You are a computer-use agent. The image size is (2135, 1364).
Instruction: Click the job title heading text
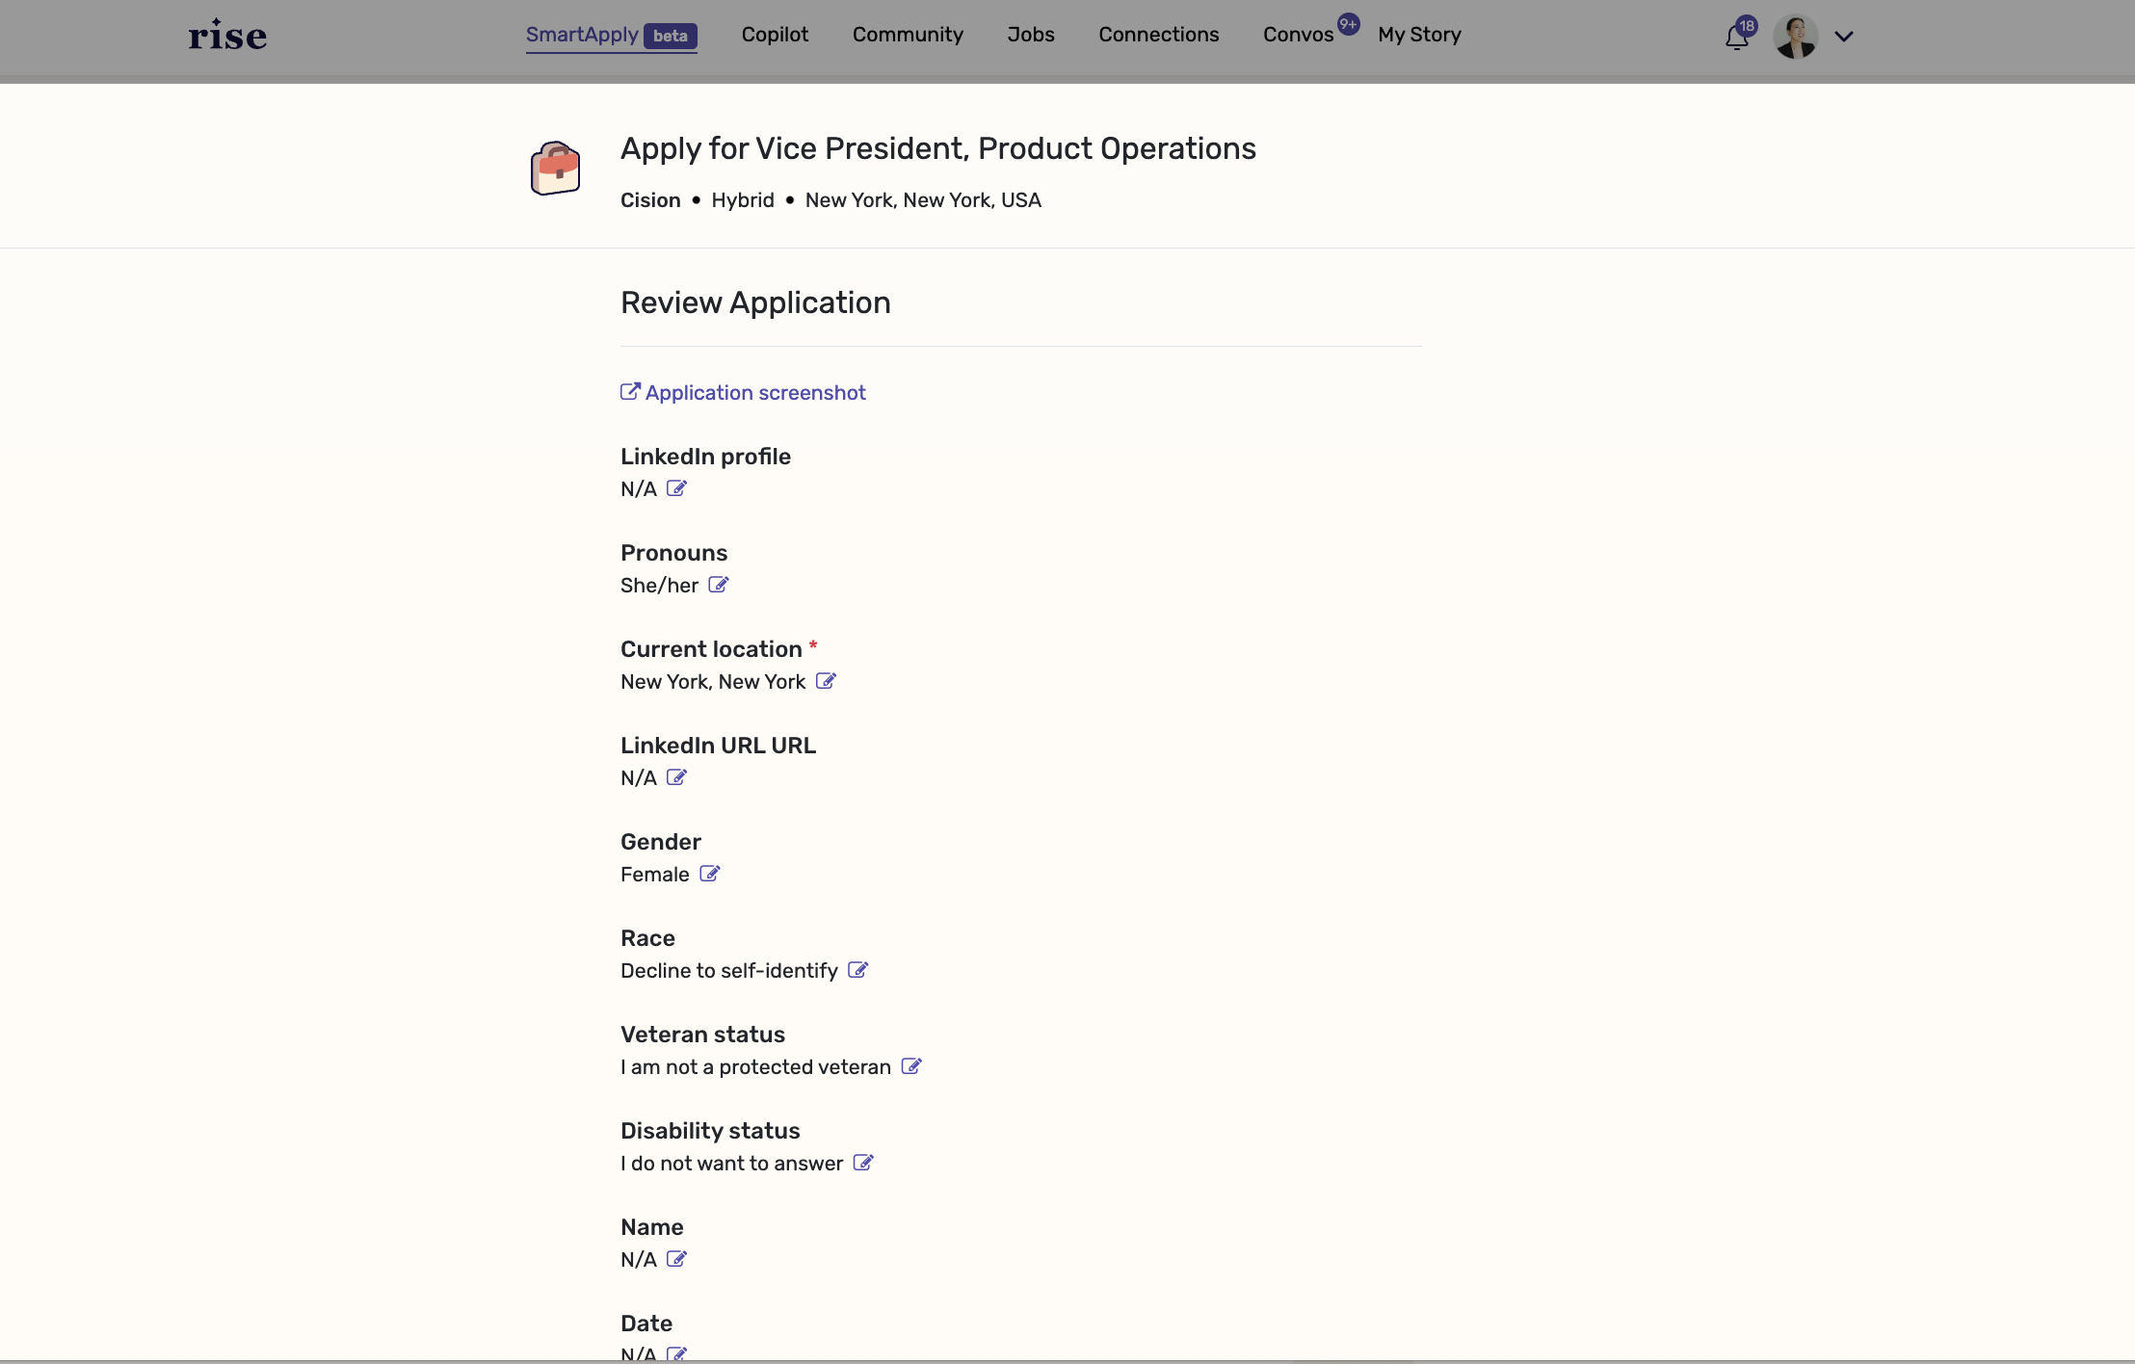point(937,148)
